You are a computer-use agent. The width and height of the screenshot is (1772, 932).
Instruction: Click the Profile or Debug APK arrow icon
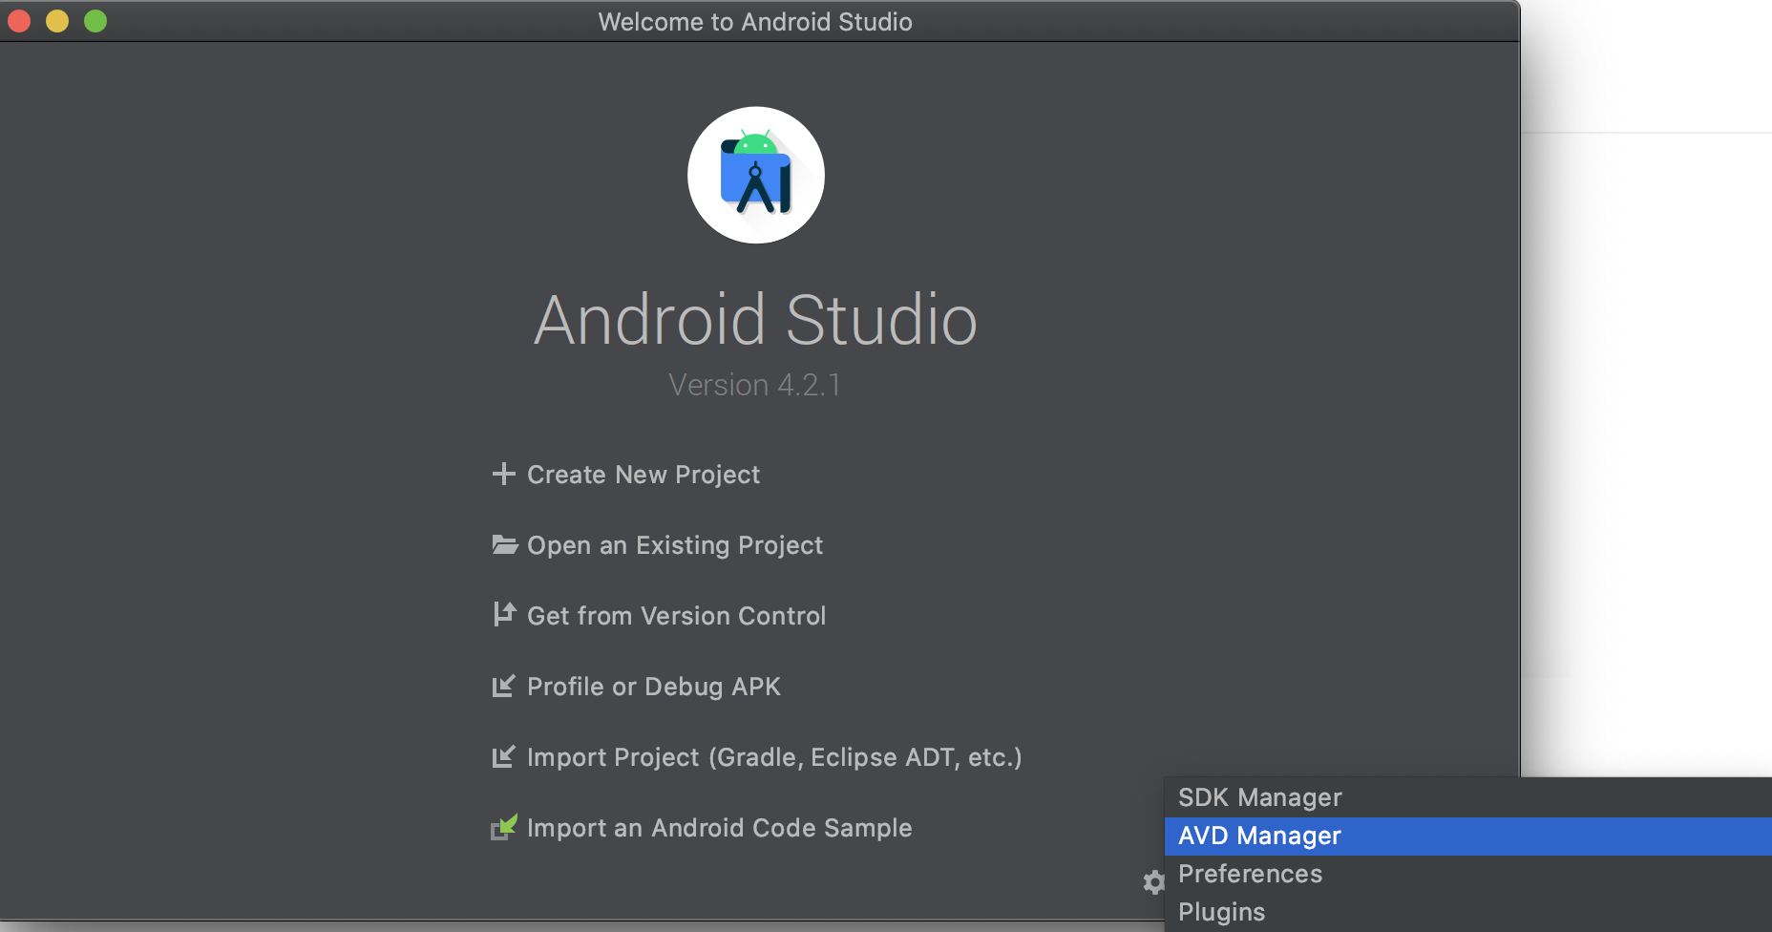tap(503, 686)
